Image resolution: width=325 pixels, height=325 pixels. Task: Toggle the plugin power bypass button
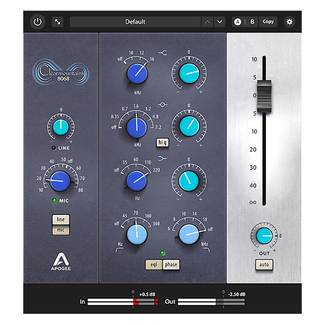click(38, 22)
